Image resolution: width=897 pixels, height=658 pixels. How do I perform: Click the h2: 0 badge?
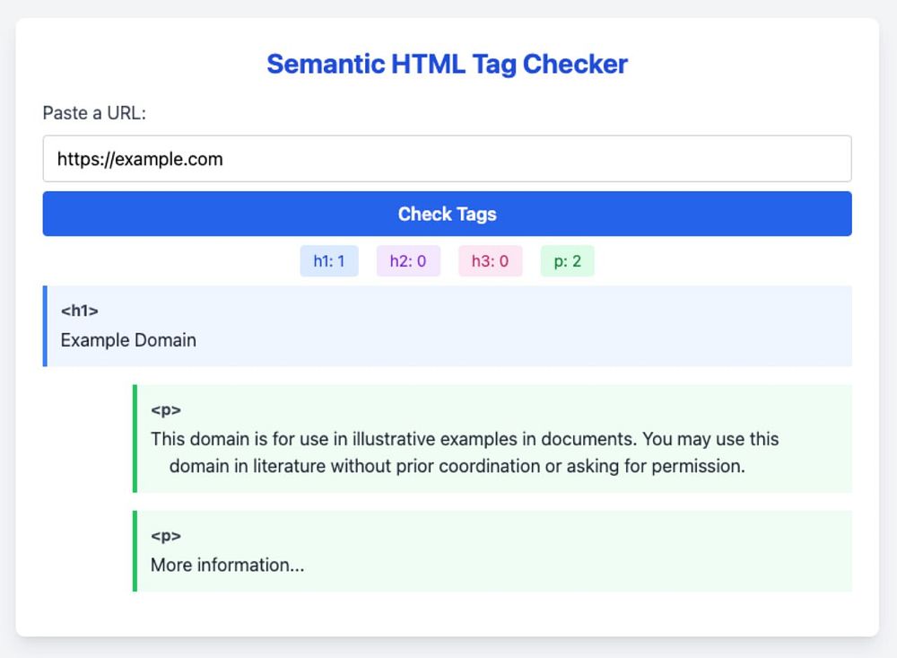click(408, 261)
